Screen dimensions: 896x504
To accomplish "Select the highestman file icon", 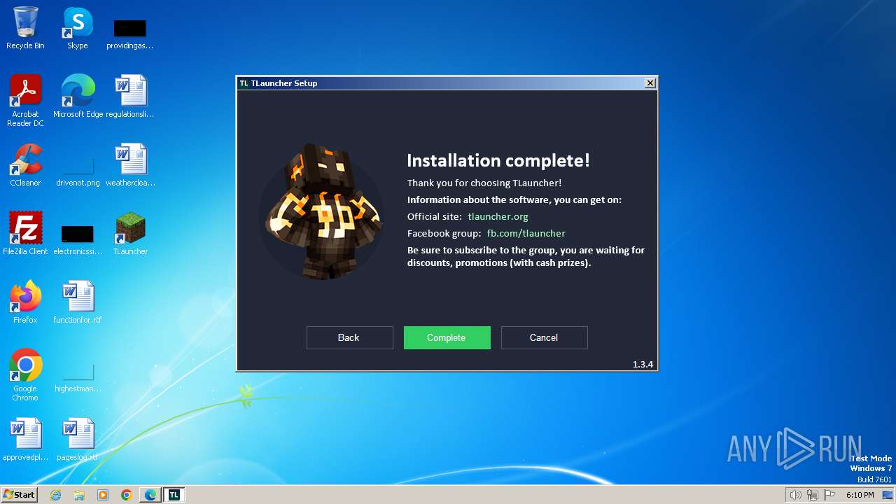I will (x=78, y=378).
